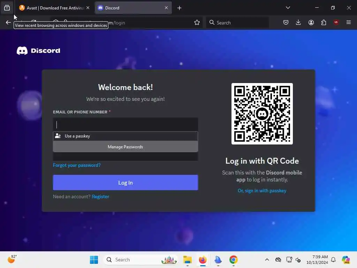The height and width of the screenshot is (268, 357).
Task: Select the Discord browser tab
Action: [133, 8]
